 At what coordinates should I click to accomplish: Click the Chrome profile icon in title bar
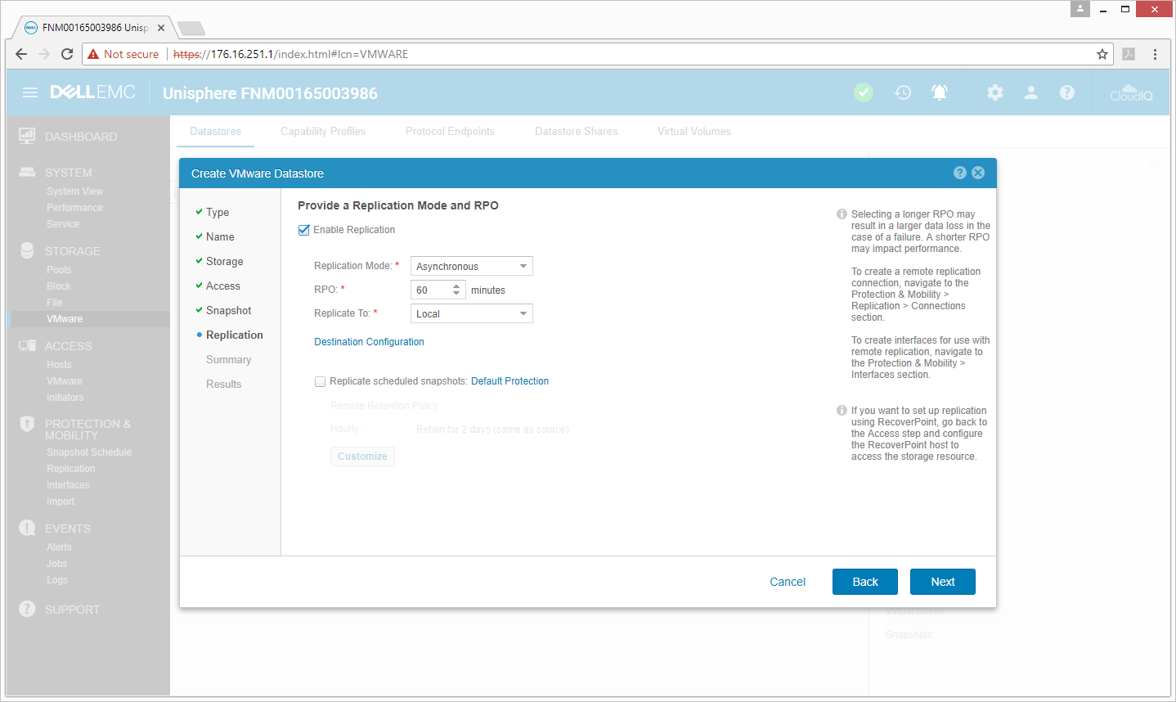pyautogui.click(x=1080, y=8)
